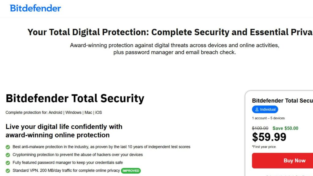Viewport: 313px width, 176px height.
Task: Click the crossed-out $109.99 price
Action: click(x=260, y=128)
